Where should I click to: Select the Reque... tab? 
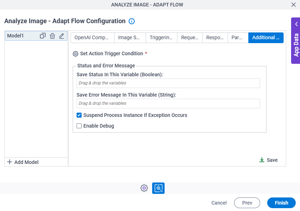tap(190, 38)
